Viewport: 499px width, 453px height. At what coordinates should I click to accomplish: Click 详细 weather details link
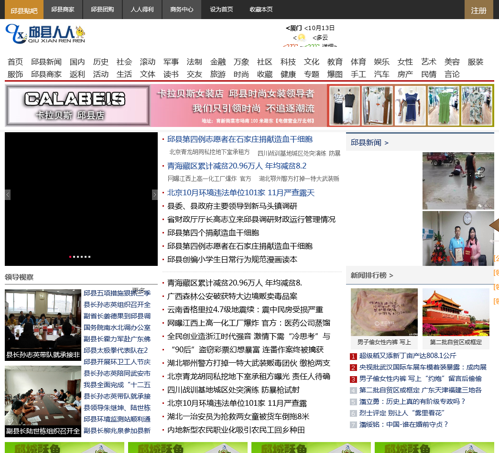coord(329,45)
